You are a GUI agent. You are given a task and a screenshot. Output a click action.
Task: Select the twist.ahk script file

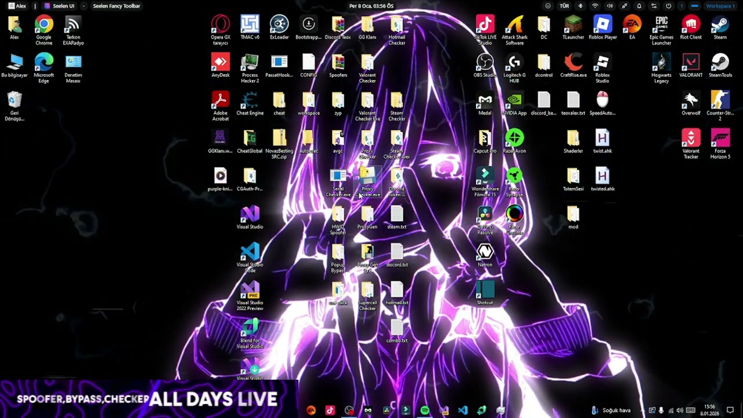(x=603, y=141)
